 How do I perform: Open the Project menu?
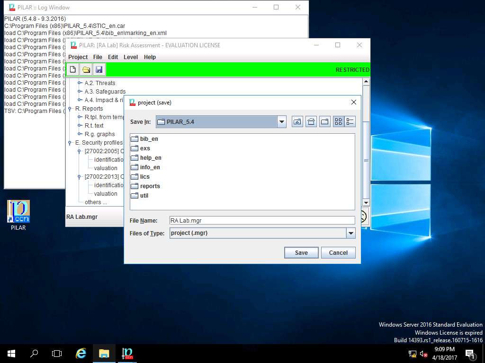[78, 57]
